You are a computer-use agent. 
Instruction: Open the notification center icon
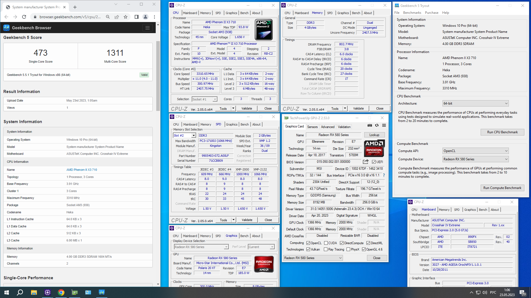tap(522, 292)
